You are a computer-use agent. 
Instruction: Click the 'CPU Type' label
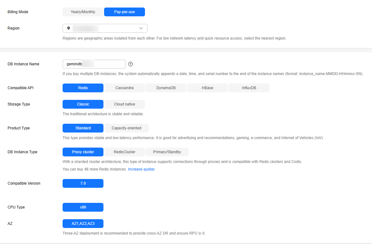pyautogui.click(x=16, y=207)
